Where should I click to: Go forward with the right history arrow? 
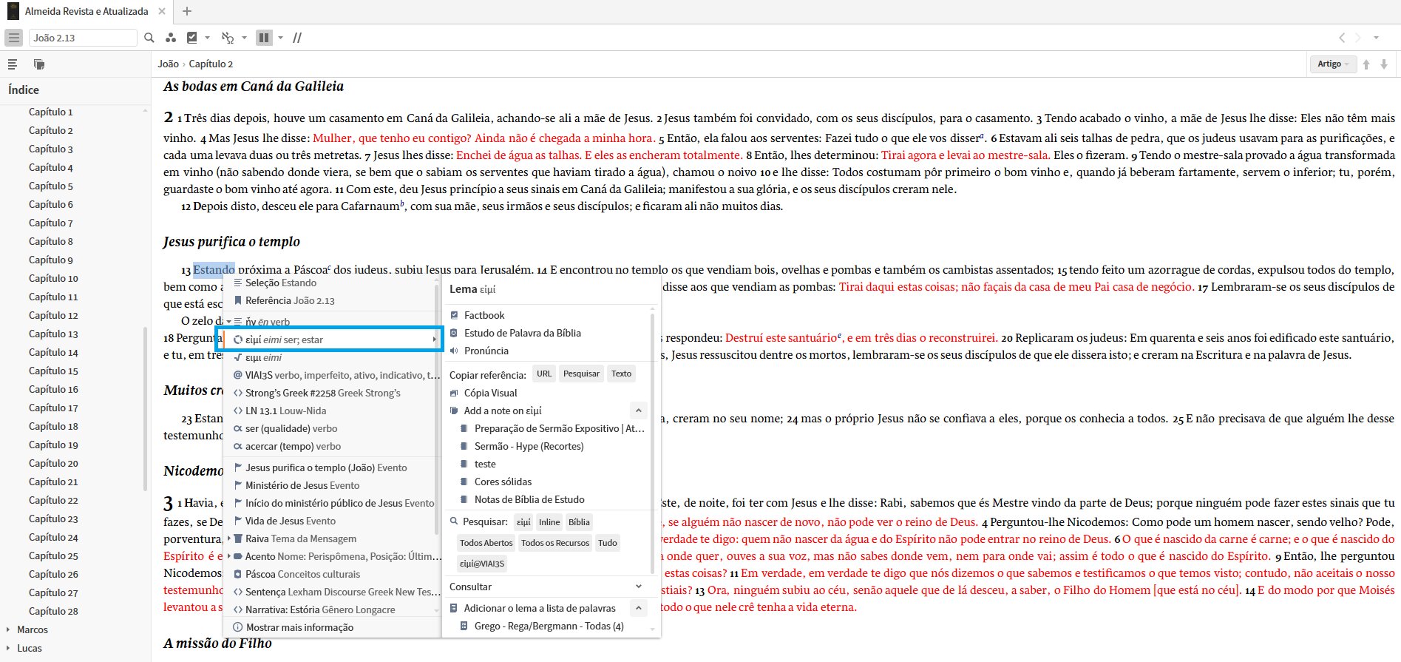(x=1358, y=38)
